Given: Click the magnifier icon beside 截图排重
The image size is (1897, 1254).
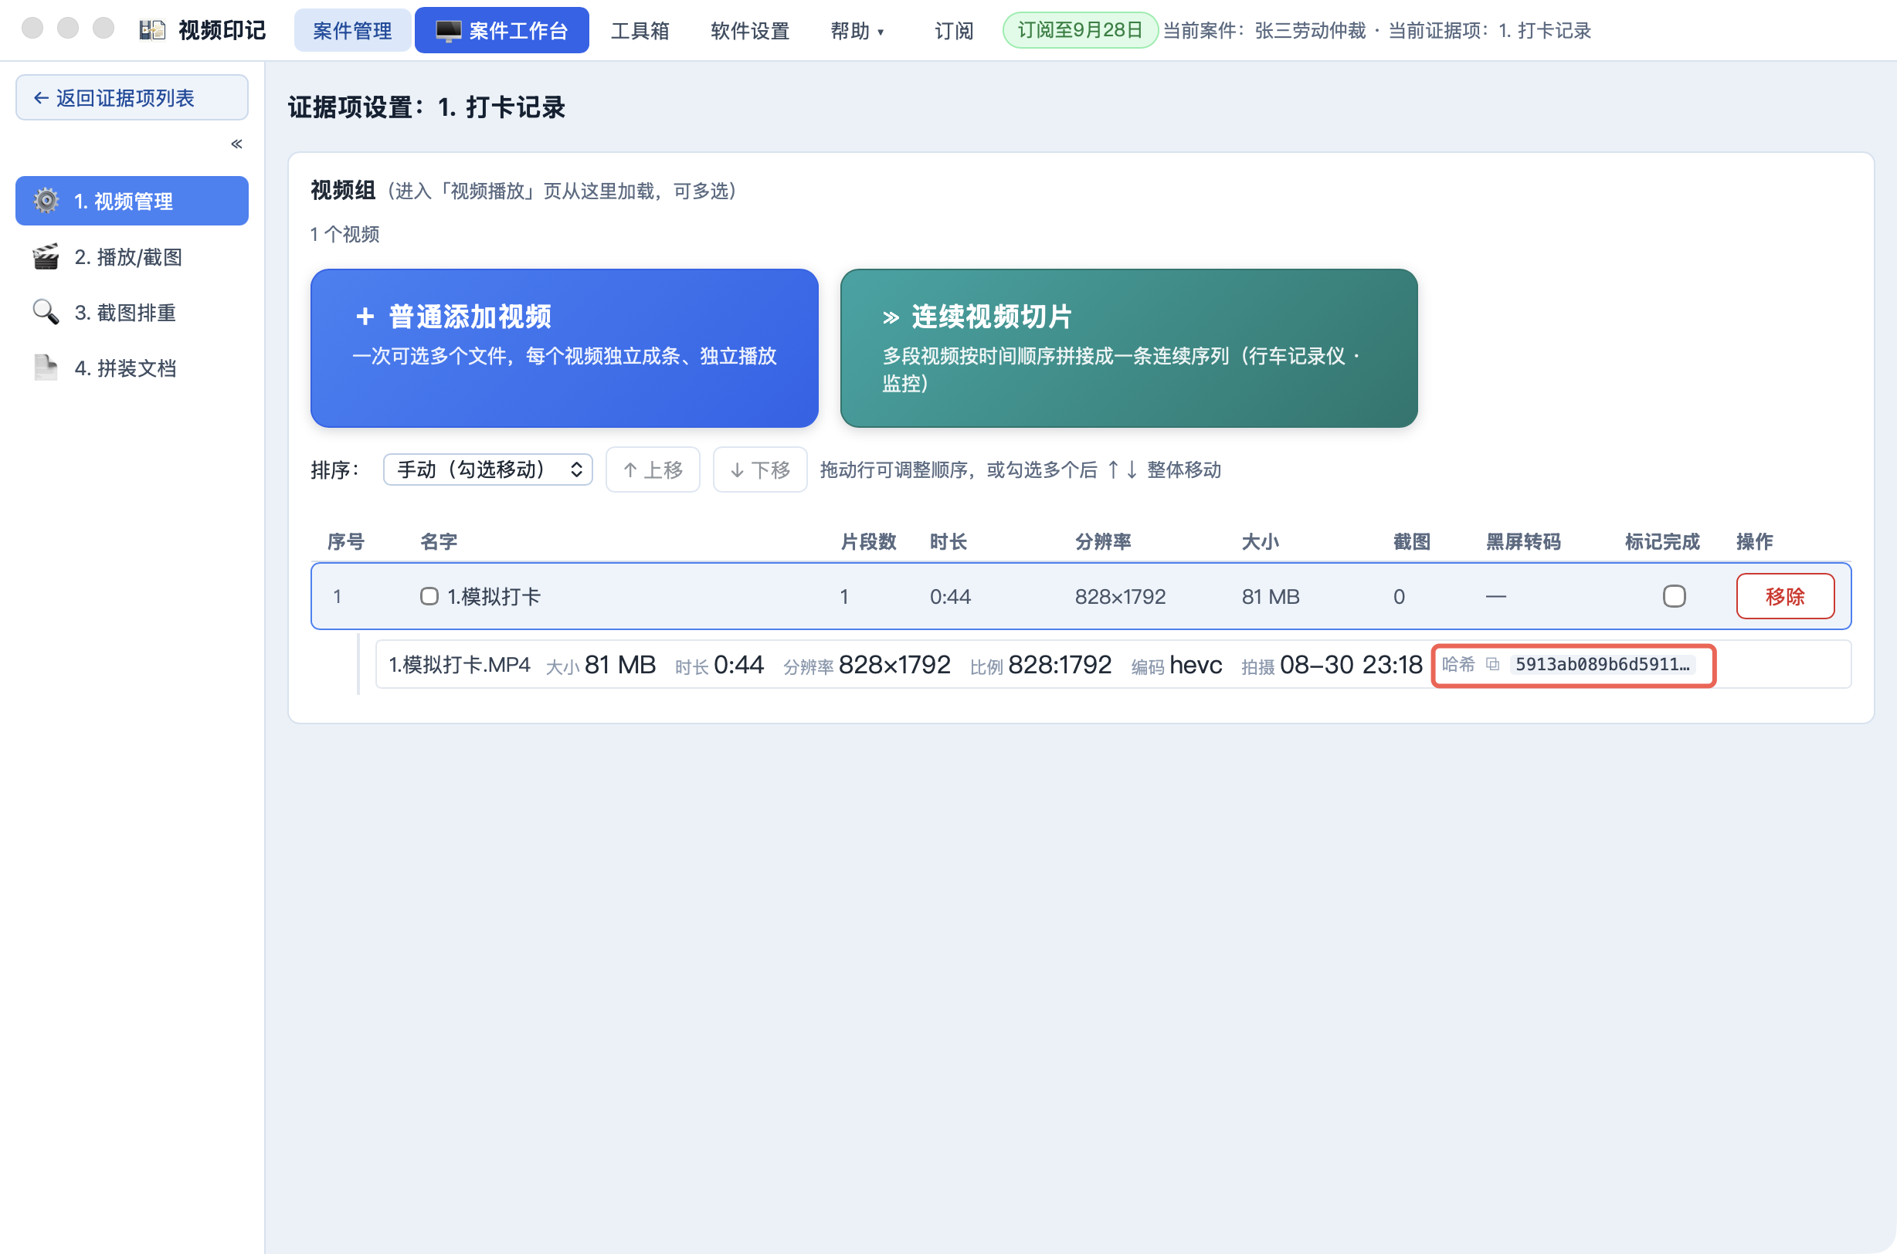Looking at the screenshot, I should [46, 312].
